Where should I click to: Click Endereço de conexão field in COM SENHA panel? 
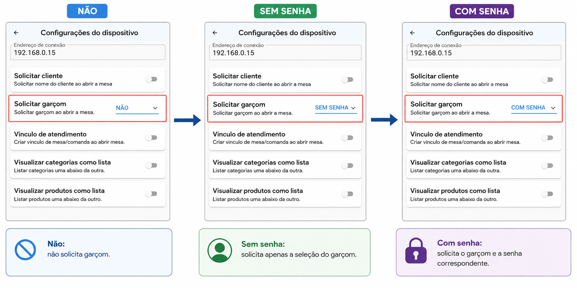pos(484,53)
